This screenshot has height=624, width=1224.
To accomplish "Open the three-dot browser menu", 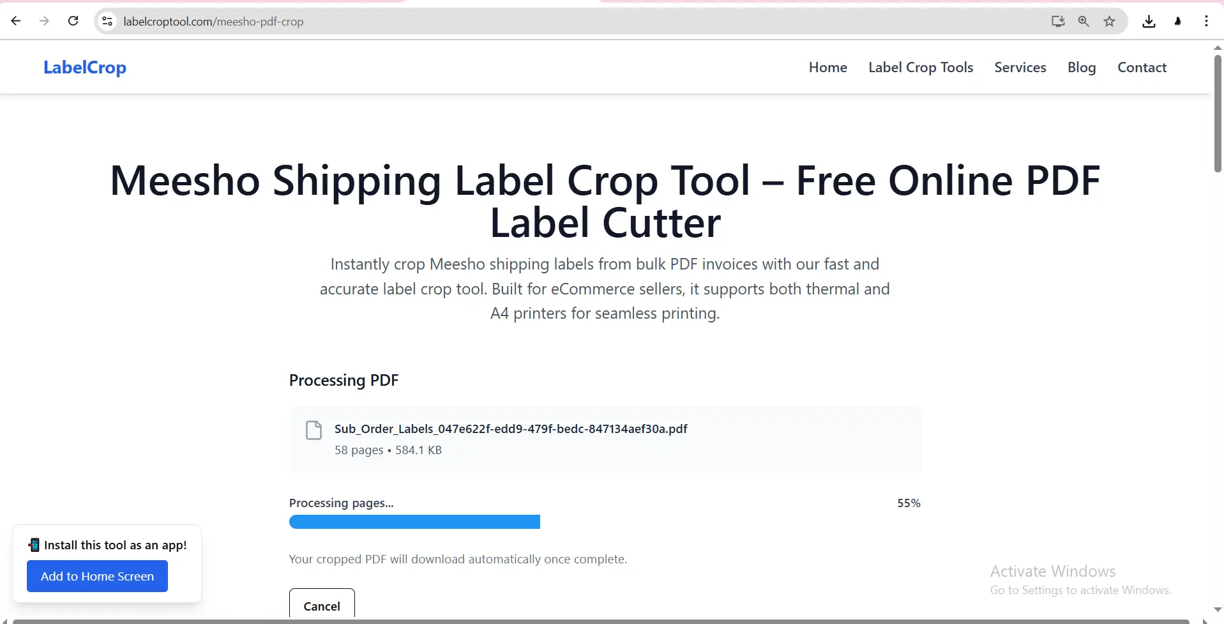I will pyautogui.click(x=1207, y=21).
